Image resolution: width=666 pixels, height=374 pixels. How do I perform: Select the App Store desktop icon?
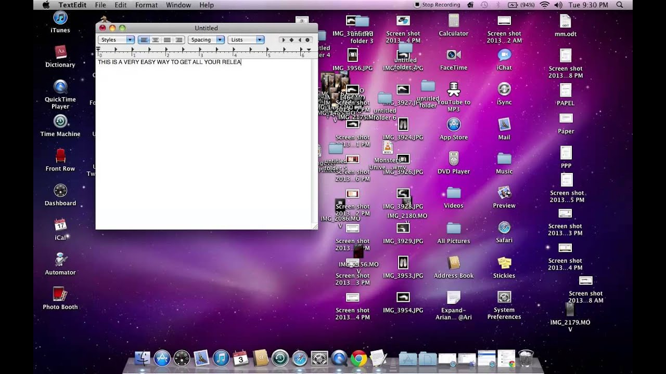(x=454, y=129)
